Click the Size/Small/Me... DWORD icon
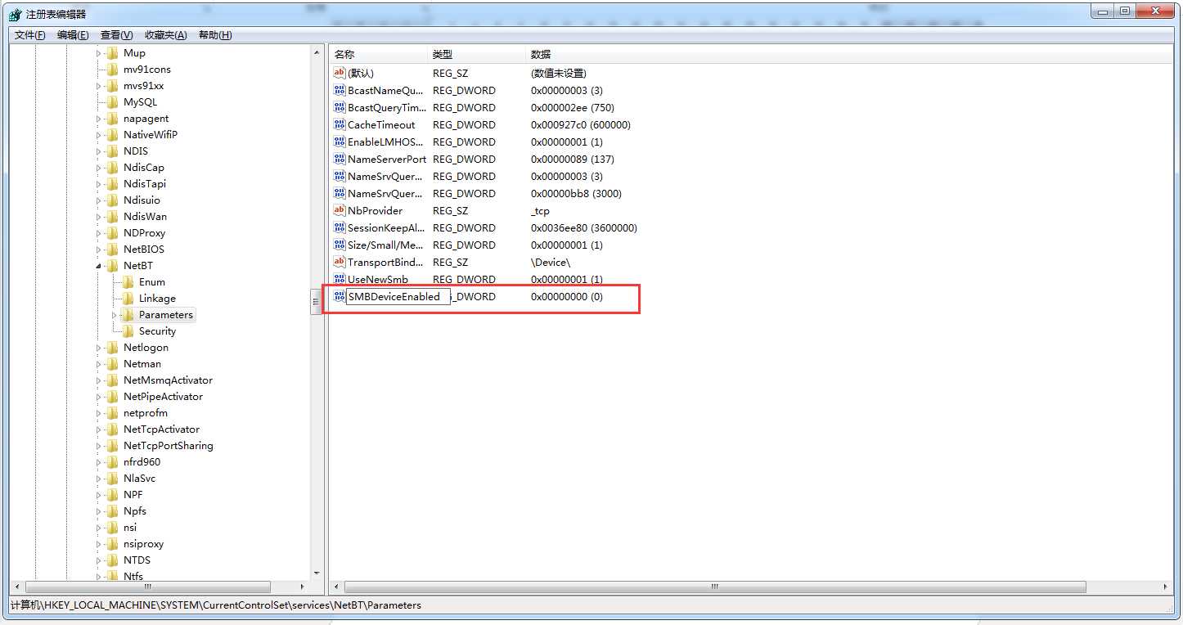 coord(340,245)
